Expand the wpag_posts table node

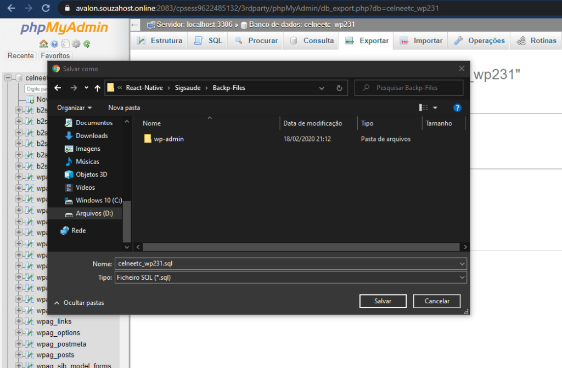(19, 355)
